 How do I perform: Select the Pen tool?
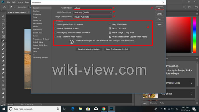(3, 77)
